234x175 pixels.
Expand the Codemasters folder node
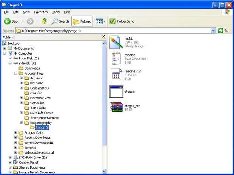click(21, 88)
